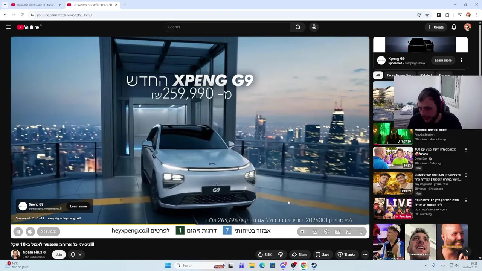
Task: Open the YouTube guide hamburger menu
Action: [8, 27]
